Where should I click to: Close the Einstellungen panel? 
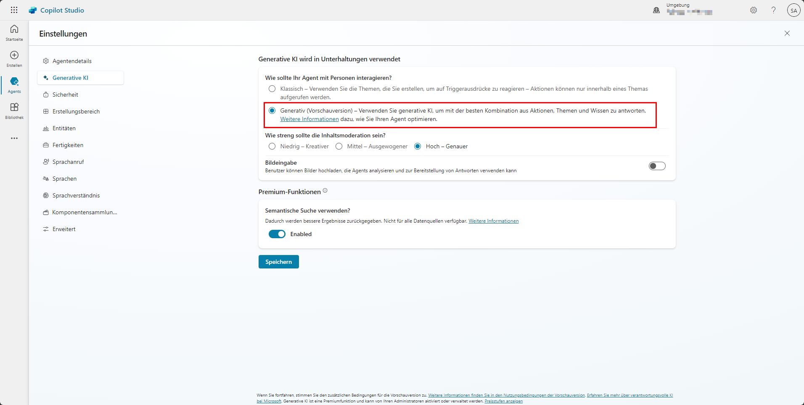[x=787, y=33]
